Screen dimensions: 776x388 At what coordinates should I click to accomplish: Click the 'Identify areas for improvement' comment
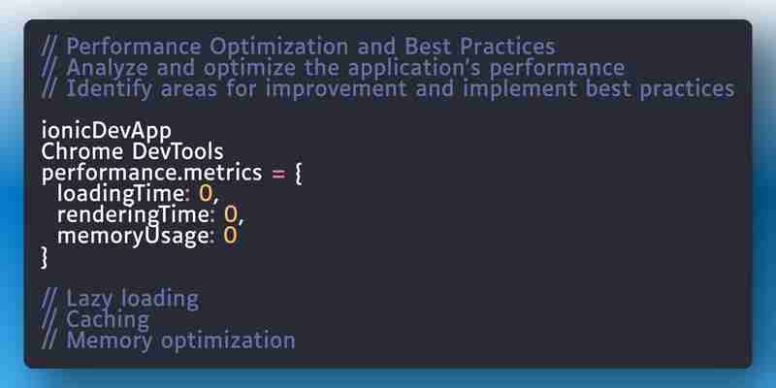tap(388, 89)
